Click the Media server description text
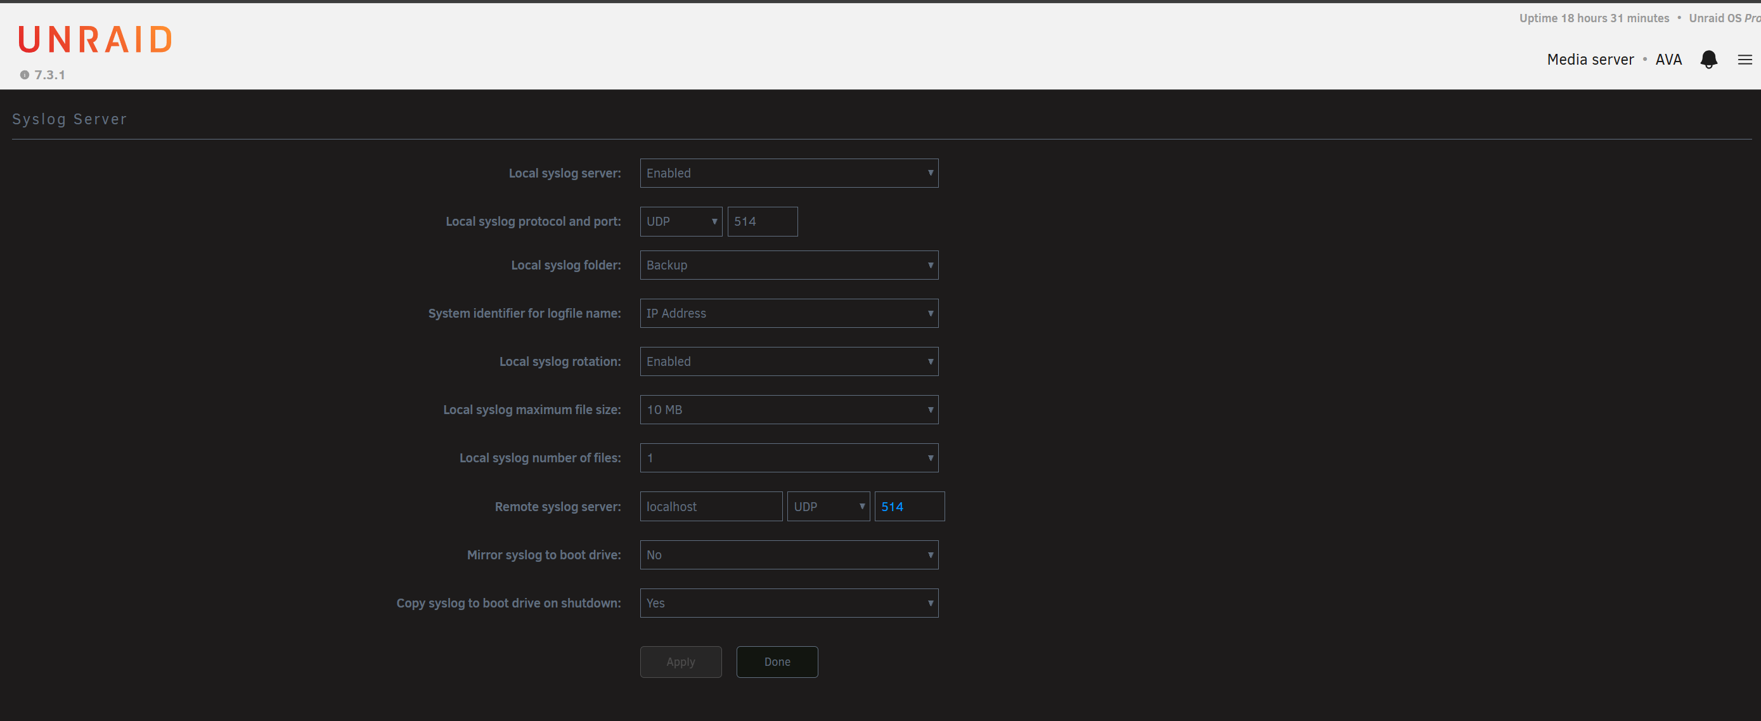Image resolution: width=1761 pixels, height=721 pixels. (x=1590, y=60)
